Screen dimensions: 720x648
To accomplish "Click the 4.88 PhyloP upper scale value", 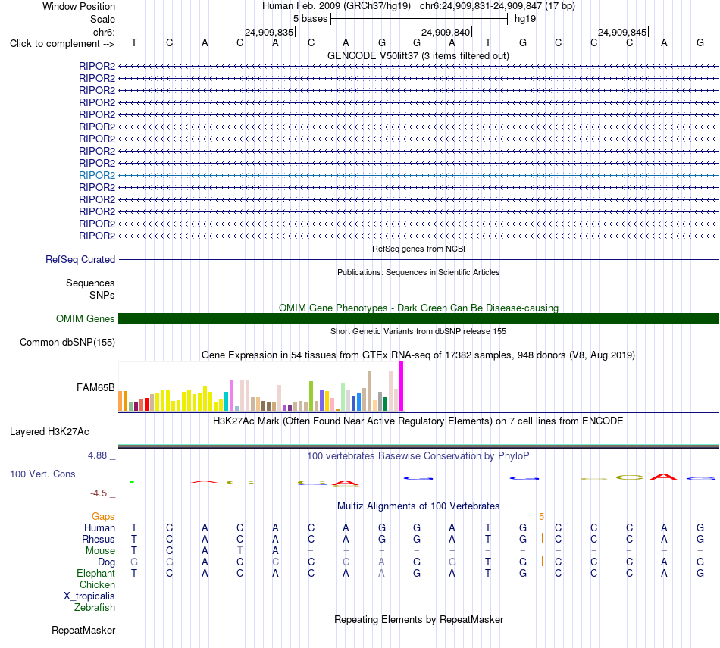I will point(97,455).
